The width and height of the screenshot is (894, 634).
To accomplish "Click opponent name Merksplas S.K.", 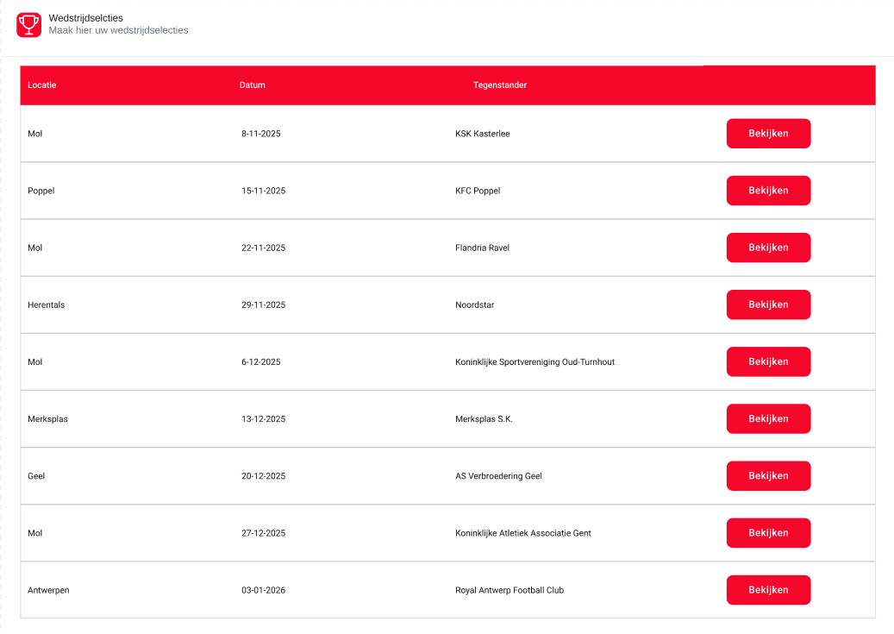I will pyautogui.click(x=484, y=419).
